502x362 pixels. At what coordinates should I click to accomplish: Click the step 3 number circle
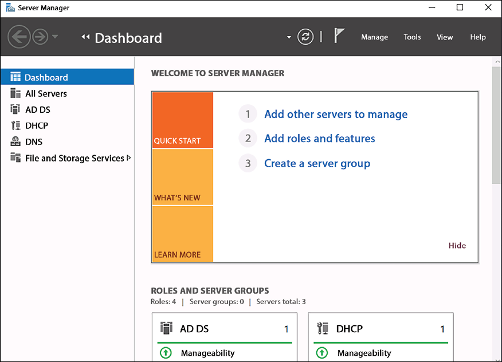pyautogui.click(x=248, y=163)
